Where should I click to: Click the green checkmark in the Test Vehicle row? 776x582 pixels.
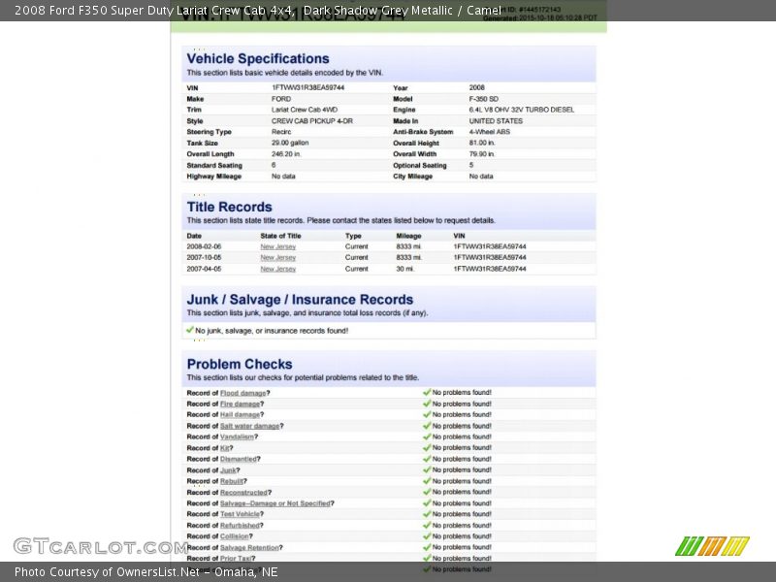pyautogui.click(x=427, y=514)
